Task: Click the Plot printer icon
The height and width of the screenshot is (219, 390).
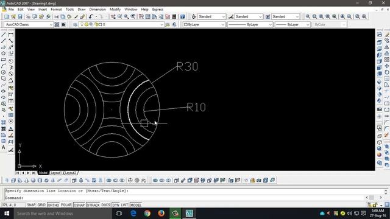Action: click(28, 16)
